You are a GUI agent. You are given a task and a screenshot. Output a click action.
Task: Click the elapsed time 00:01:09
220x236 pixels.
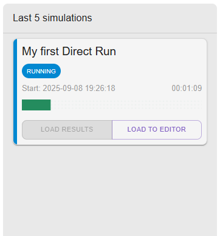(x=187, y=88)
